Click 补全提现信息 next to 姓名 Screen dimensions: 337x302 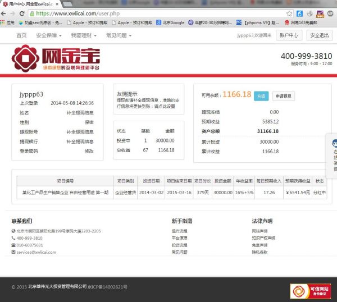click(80, 113)
